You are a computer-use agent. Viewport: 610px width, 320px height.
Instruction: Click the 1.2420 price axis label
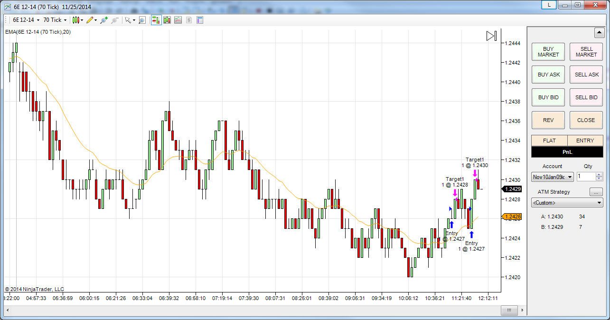(513, 277)
